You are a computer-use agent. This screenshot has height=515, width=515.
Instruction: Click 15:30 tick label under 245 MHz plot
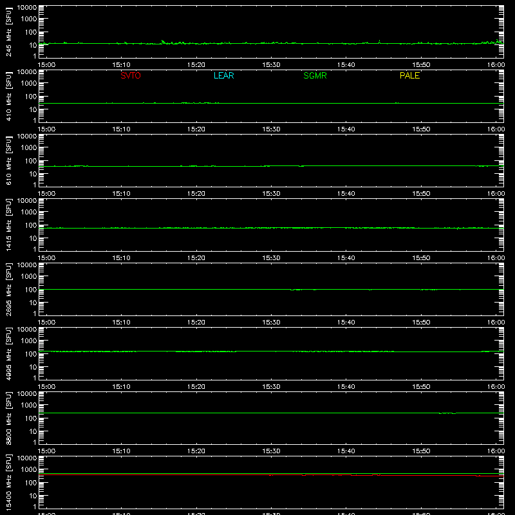tap(271, 65)
